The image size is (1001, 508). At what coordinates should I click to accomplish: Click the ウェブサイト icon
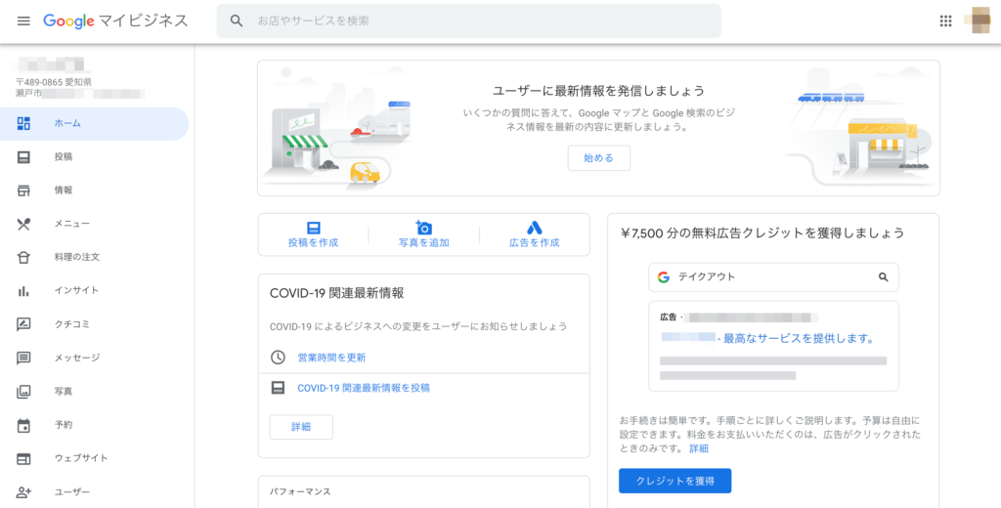(23, 458)
